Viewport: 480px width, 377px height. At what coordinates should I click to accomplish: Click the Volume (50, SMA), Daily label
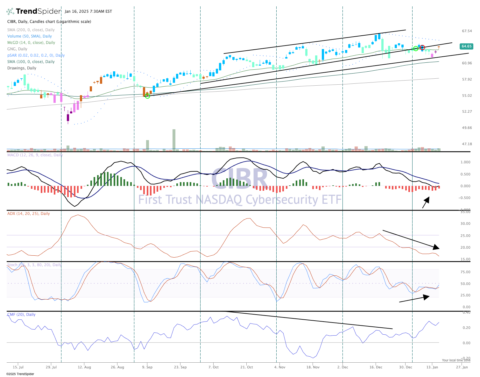(30, 36)
